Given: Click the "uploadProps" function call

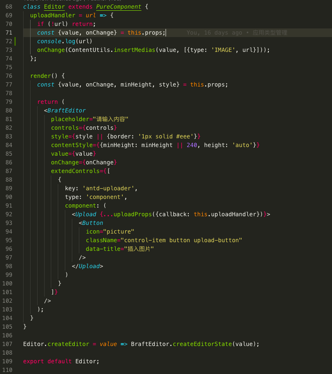Looking at the screenshot, I should [x=133, y=214].
